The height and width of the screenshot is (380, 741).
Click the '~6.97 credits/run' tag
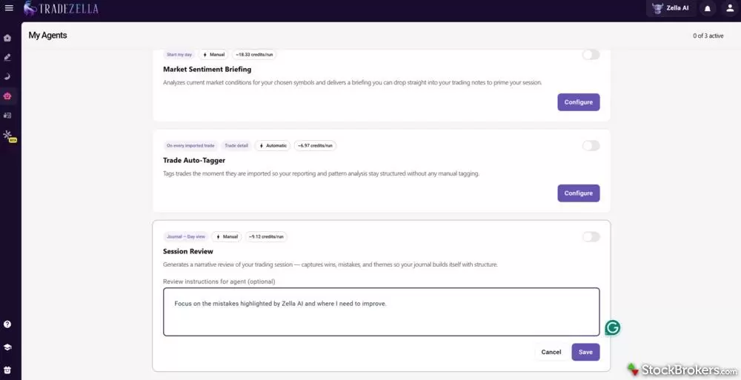(315, 146)
